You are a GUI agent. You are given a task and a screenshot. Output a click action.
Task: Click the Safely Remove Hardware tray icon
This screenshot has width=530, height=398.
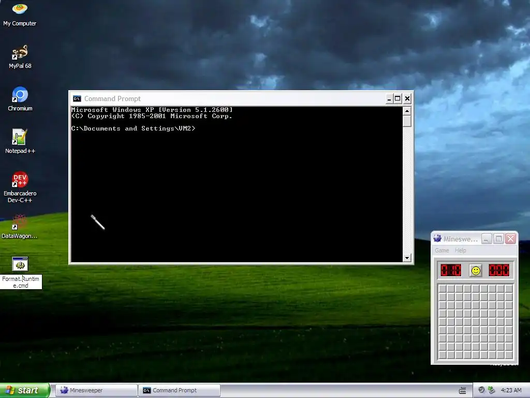492,390
